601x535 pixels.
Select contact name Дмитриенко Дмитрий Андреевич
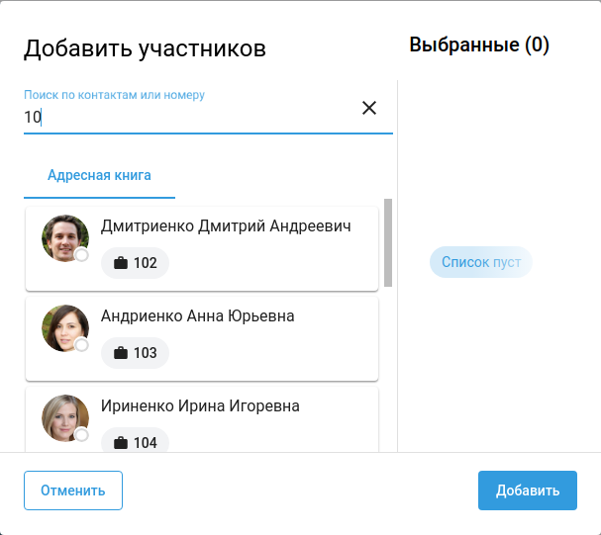pyautogui.click(x=226, y=226)
